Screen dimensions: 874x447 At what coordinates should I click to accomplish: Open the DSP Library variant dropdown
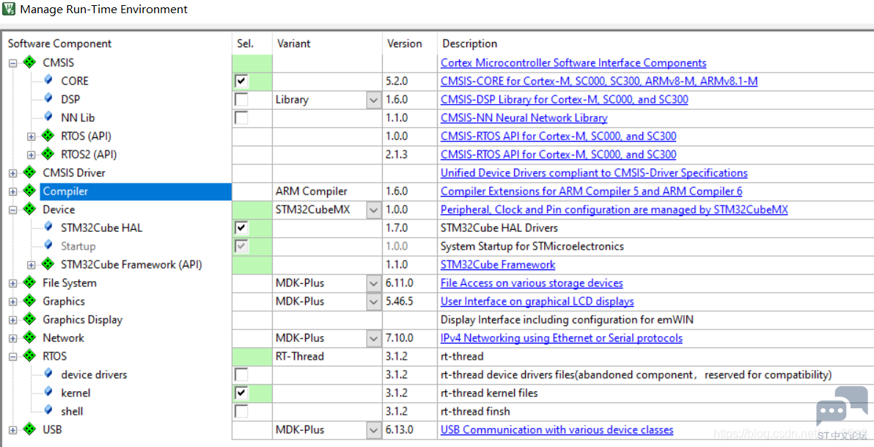tap(374, 100)
